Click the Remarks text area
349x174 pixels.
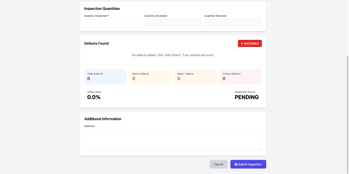173,140
